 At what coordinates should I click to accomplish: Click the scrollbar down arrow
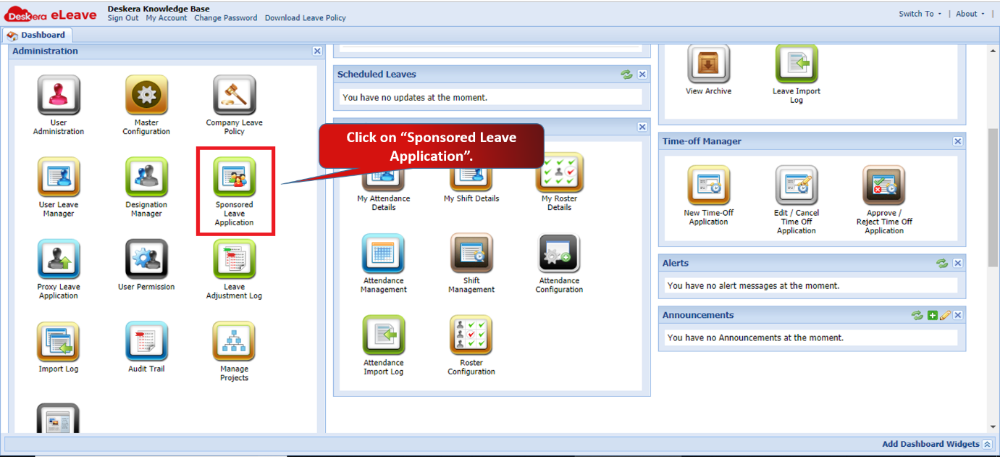pyautogui.click(x=993, y=427)
